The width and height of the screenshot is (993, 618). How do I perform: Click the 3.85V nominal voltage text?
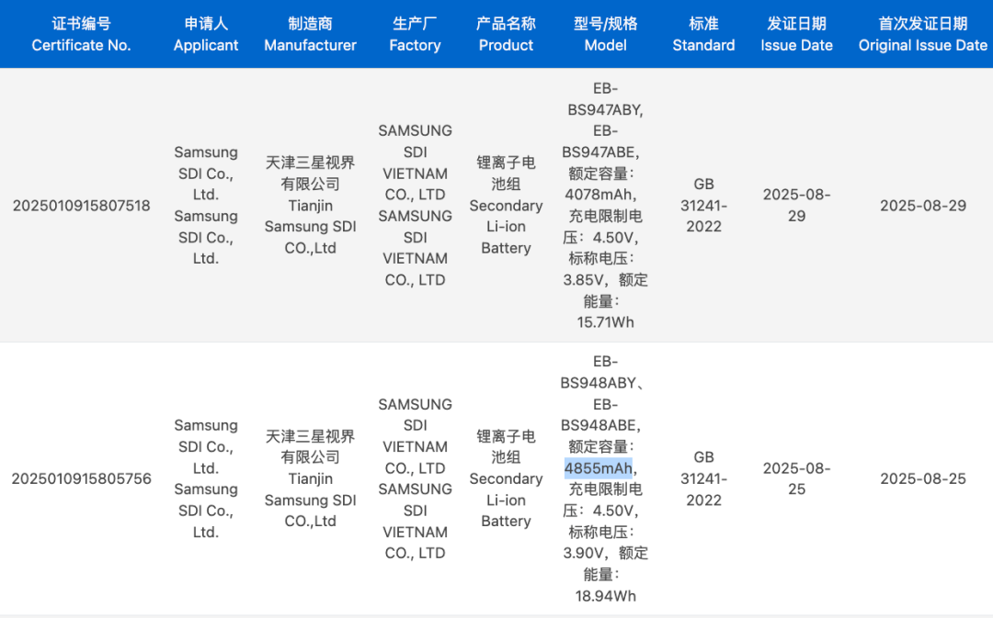(583, 280)
